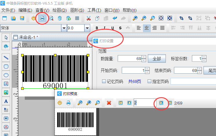Click the 全部 button
This screenshot has height=136, width=216.
tap(157, 59)
